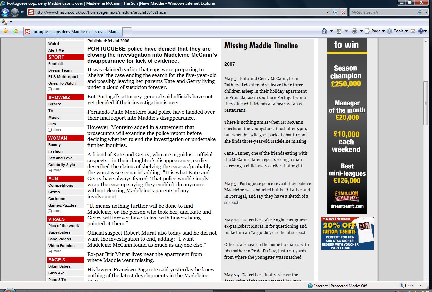Open the 100% zoom level control
This screenshot has width=432, height=292.
pos(409,286)
